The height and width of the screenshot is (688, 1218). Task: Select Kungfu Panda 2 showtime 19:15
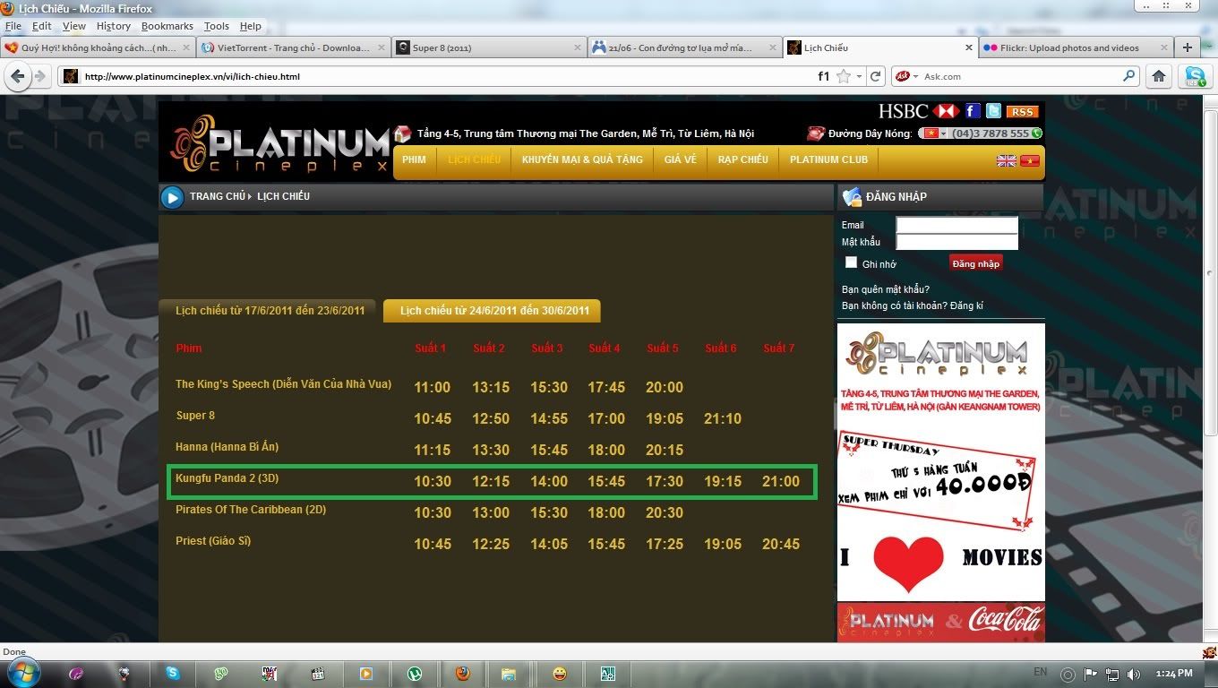(722, 481)
